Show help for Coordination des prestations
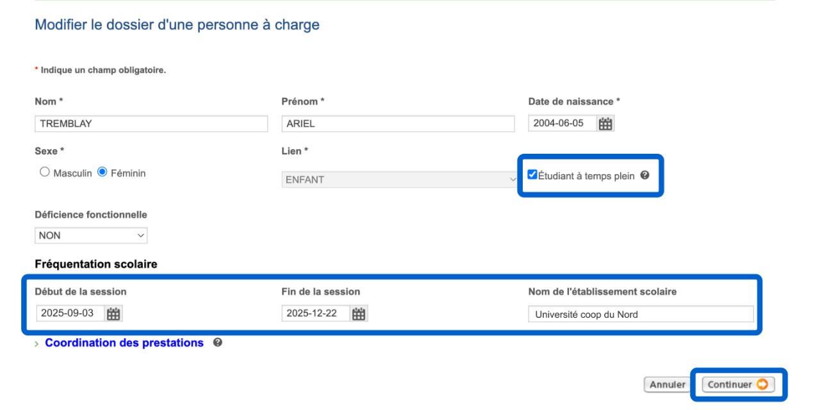 click(218, 343)
